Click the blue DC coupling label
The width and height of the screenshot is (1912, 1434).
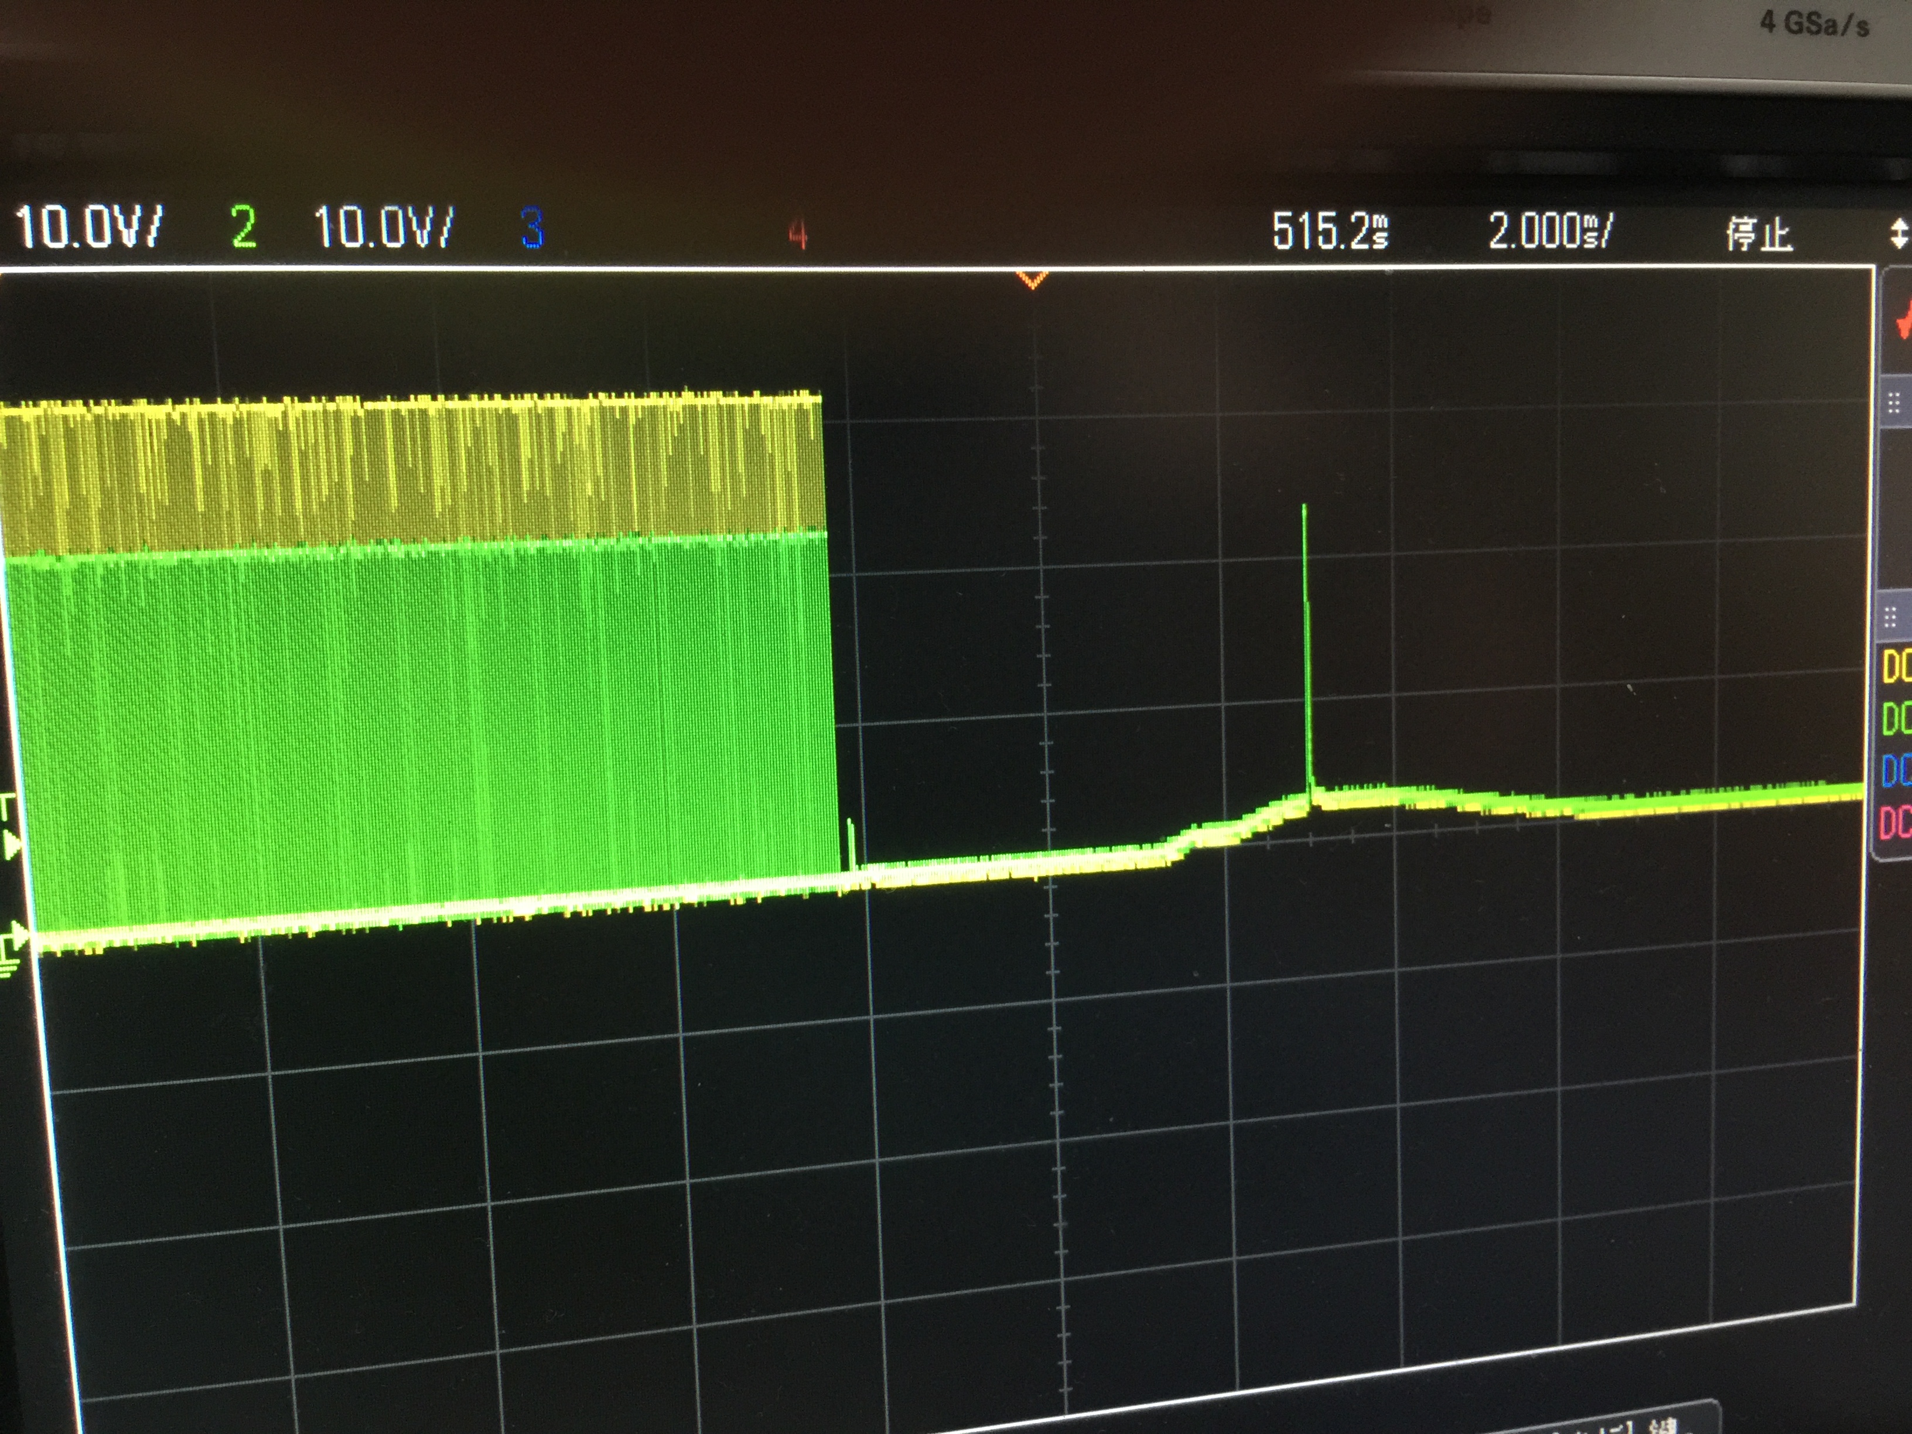1896,770
